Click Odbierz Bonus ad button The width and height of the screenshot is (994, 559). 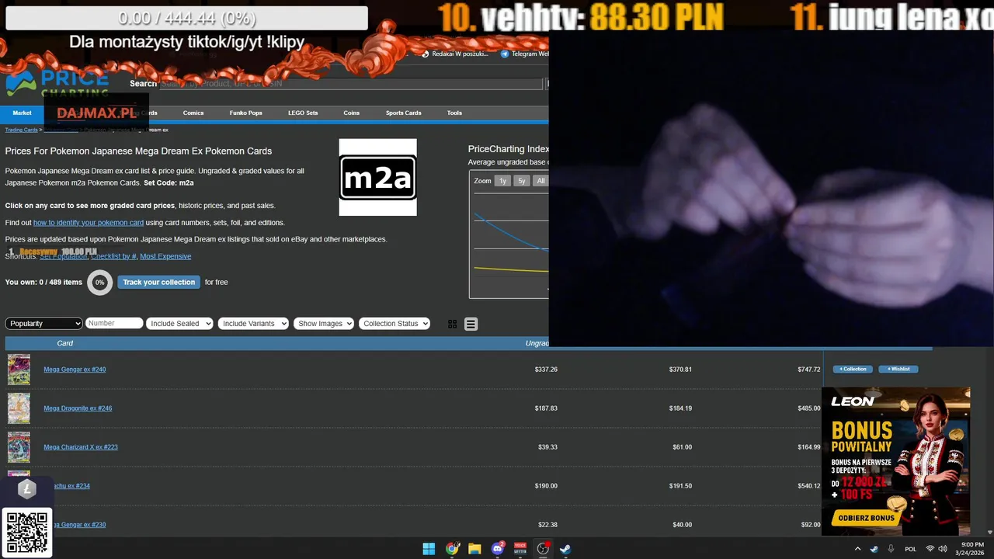[866, 518]
